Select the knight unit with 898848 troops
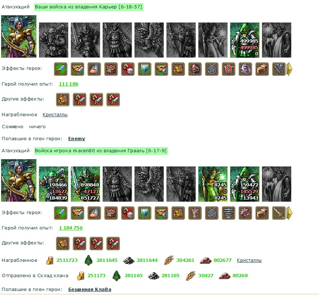This screenshot has width=319, height=295. pos(85,184)
